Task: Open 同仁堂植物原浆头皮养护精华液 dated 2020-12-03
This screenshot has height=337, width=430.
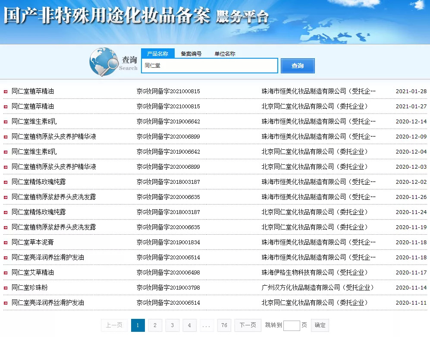Action: pyautogui.click(x=54, y=167)
